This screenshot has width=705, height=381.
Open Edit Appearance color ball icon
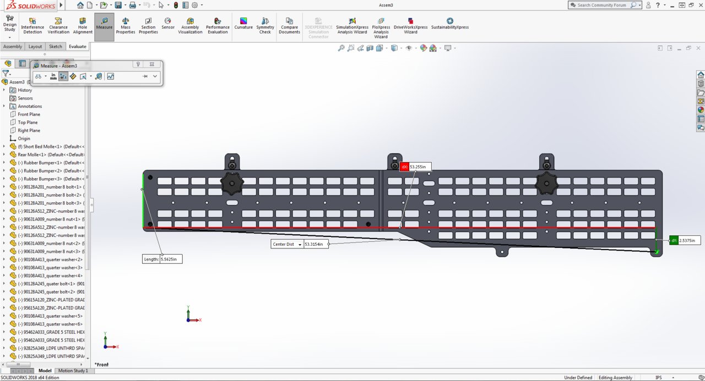(x=423, y=48)
